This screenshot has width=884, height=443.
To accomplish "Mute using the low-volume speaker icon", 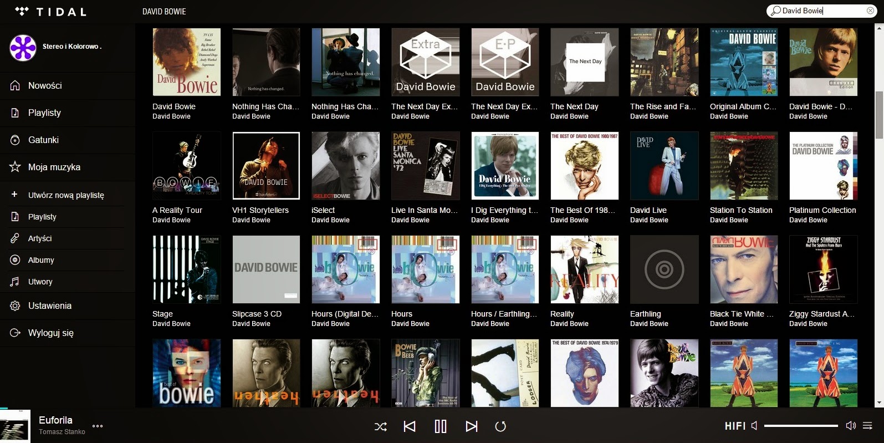I will 754,426.
